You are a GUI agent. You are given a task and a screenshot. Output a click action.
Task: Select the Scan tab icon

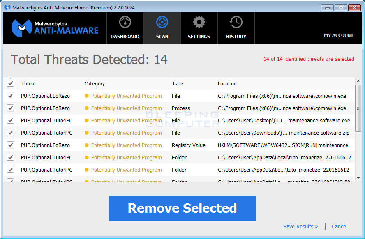coord(162,21)
